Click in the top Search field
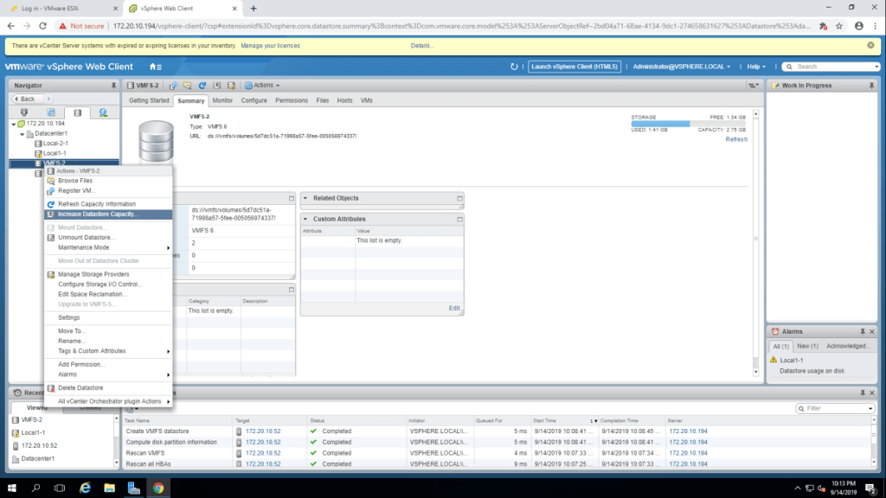 click(831, 67)
